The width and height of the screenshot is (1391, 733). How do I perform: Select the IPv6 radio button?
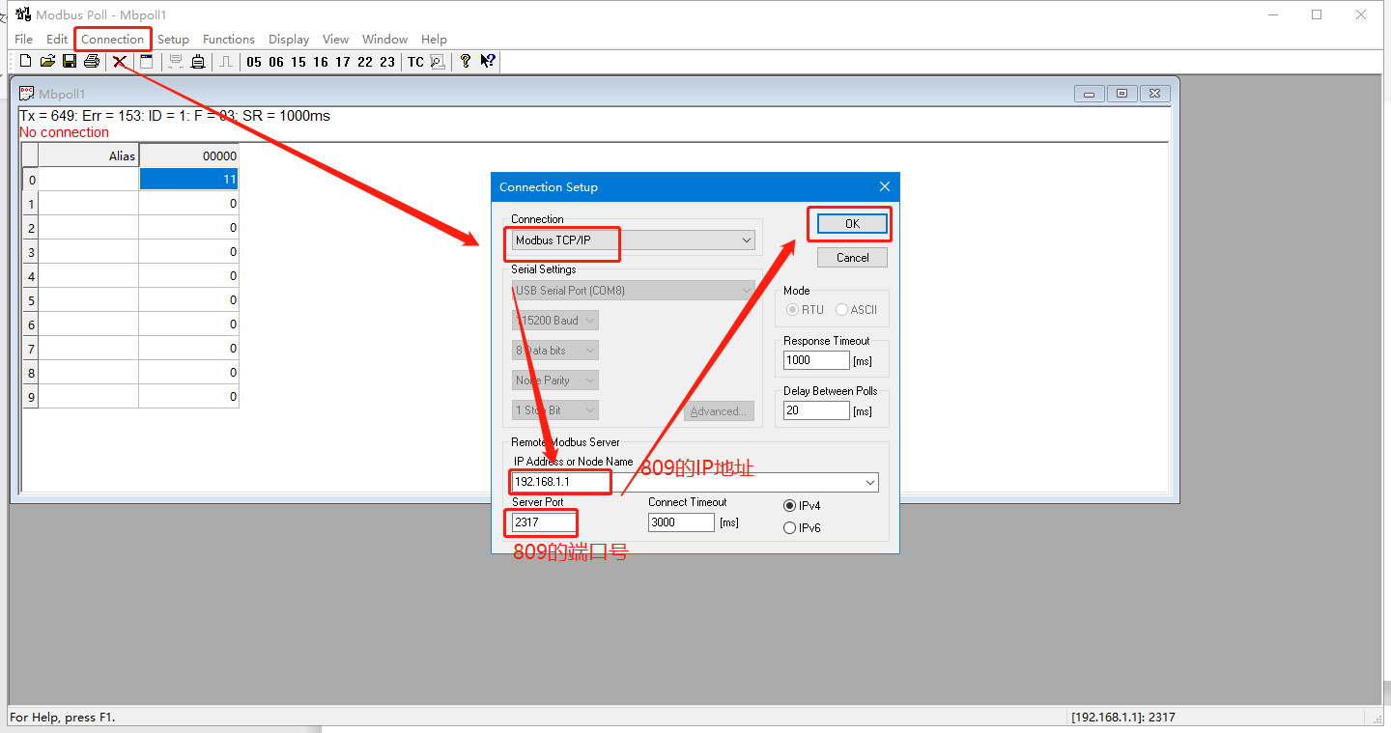click(x=790, y=528)
